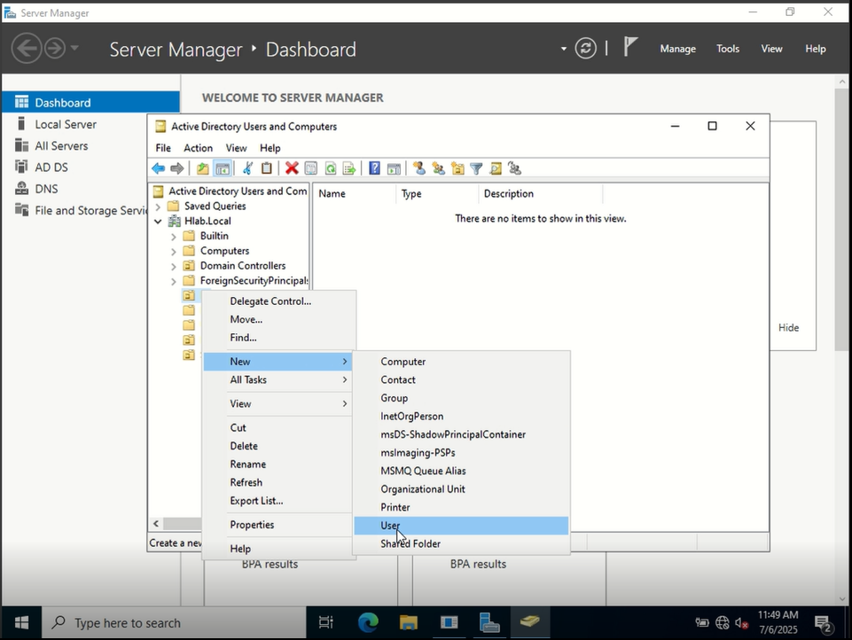Open Server Manager header dropdown arrow
Screen dimensions: 852x640
[x=564, y=49]
